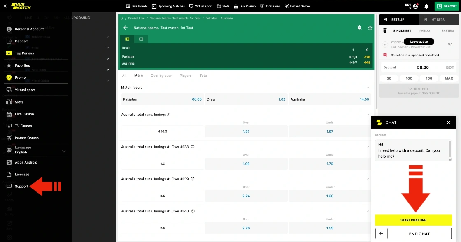The height and width of the screenshot is (242, 461).
Task: Open the Promo sidebar item
Action: tap(20, 77)
